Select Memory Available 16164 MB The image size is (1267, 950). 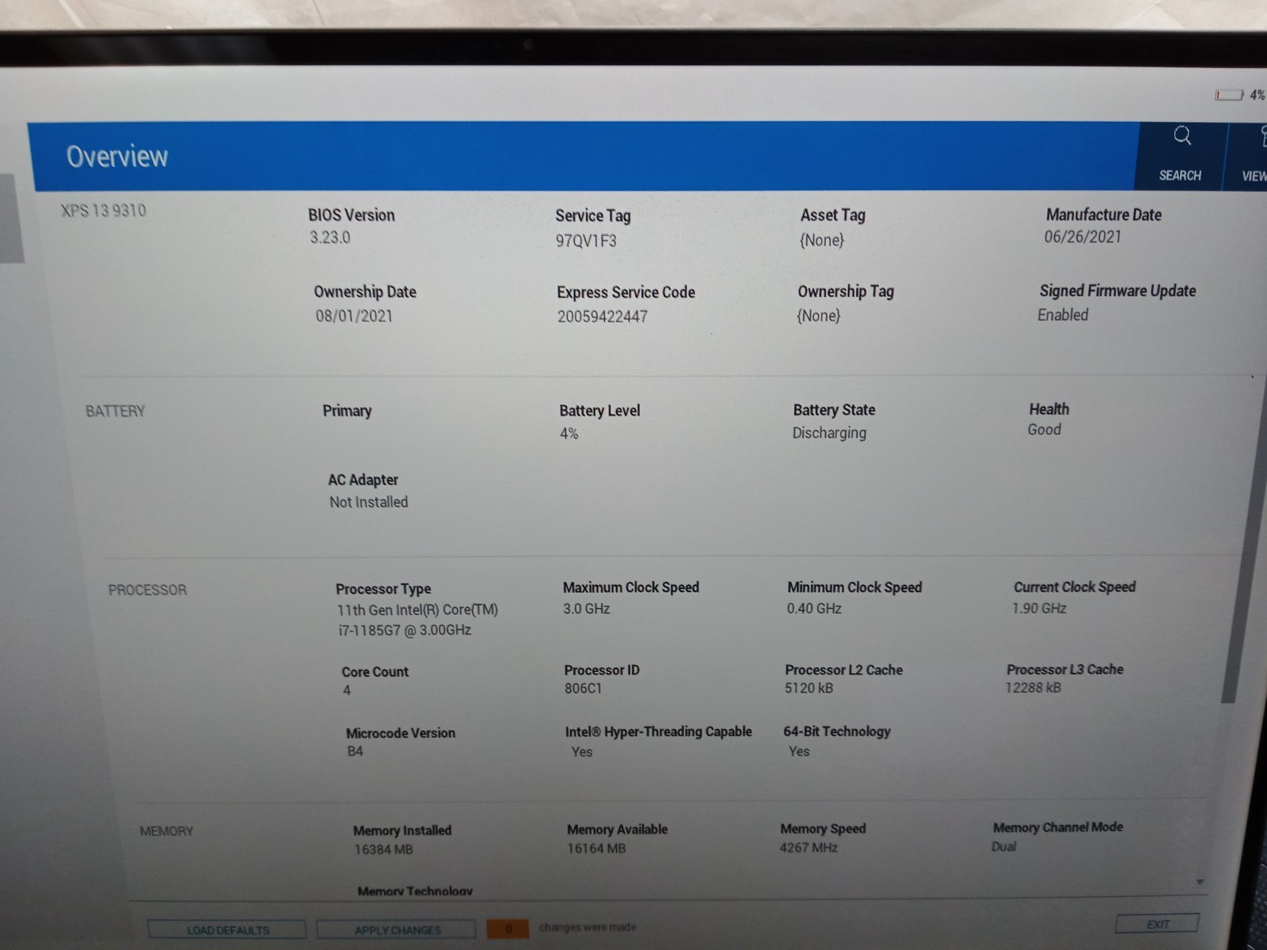pos(596,849)
